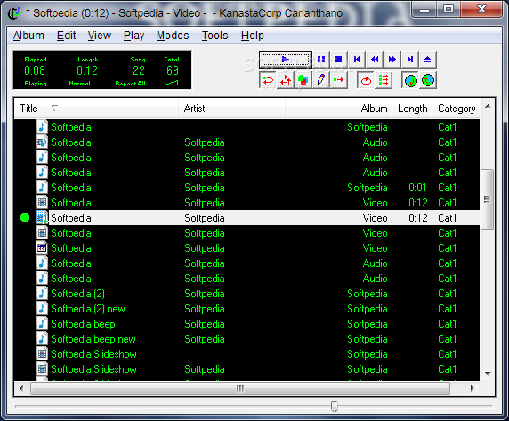
Task: Click the sort direction triangle next to Title
Action: [54, 108]
